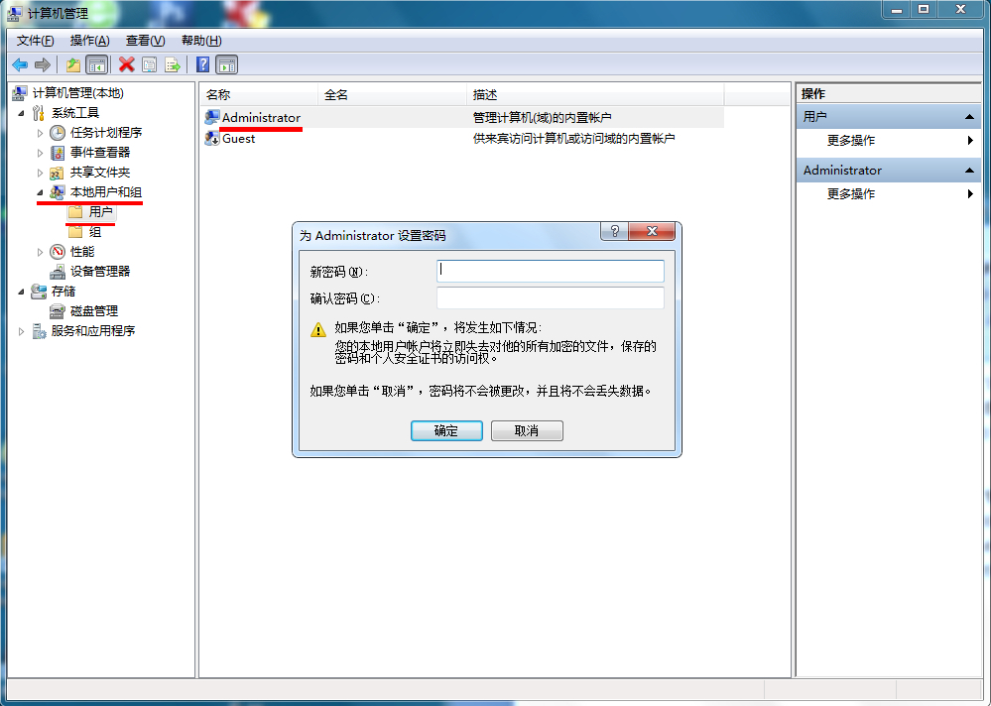Click the 确认密码 input field
991x706 pixels.
pyautogui.click(x=550, y=298)
